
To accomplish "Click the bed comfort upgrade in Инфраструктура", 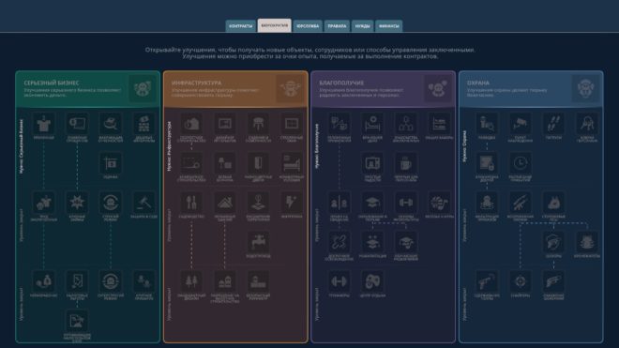I will click(x=292, y=163).
